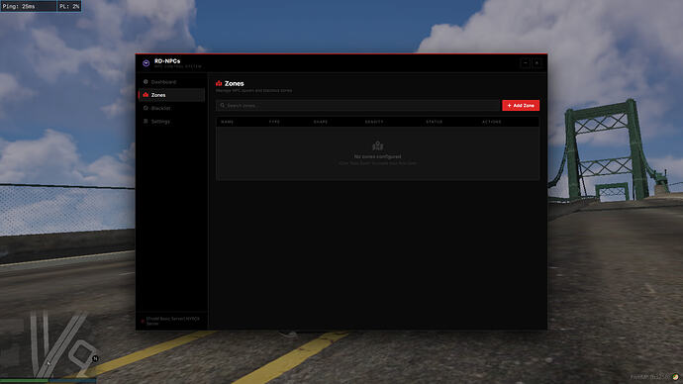This screenshot has height=384, width=683.
Task: Click the Ping indicator overlay
Action: click(x=29, y=6)
